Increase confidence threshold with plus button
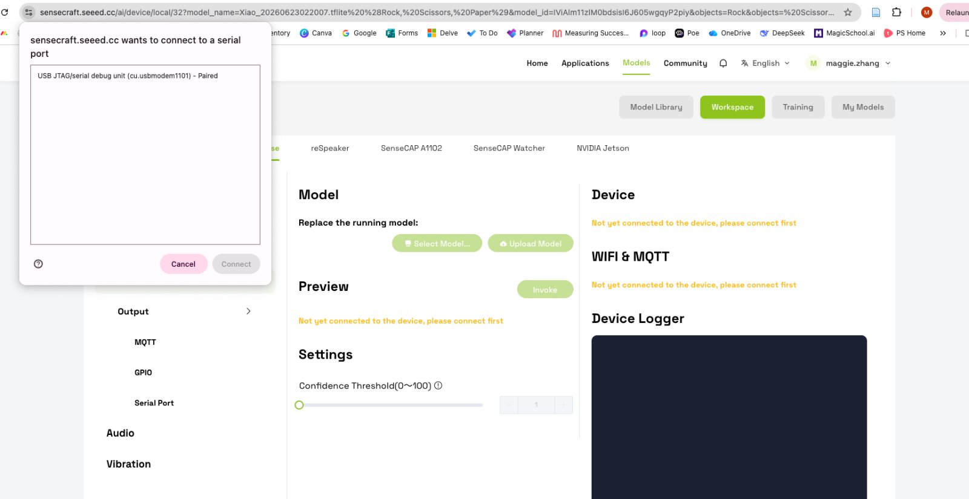The width and height of the screenshot is (969, 499). tap(563, 405)
